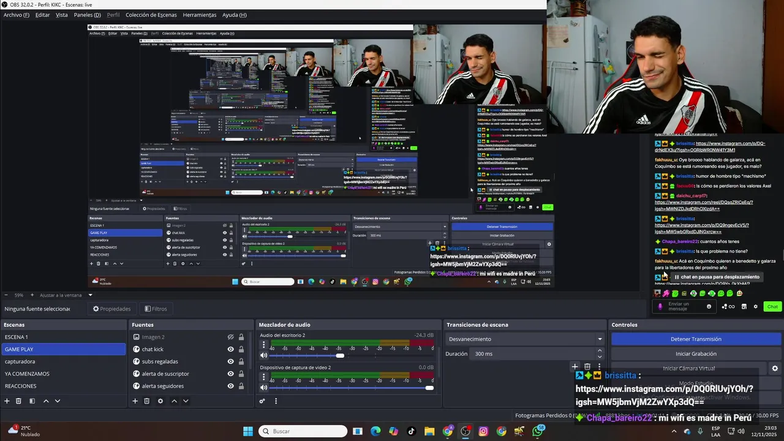Remove selected scene with Escenas trash icon

18,401
